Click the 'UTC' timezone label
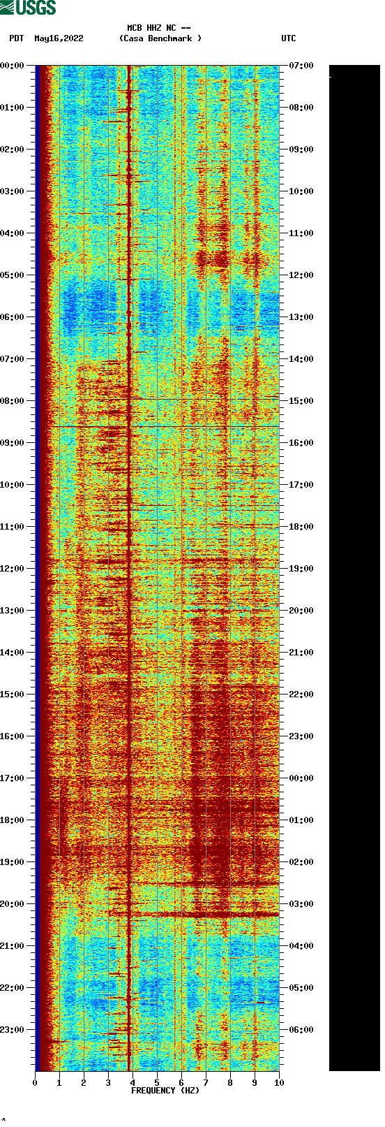Image resolution: width=385 pixels, height=1127 pixels. 289,38
